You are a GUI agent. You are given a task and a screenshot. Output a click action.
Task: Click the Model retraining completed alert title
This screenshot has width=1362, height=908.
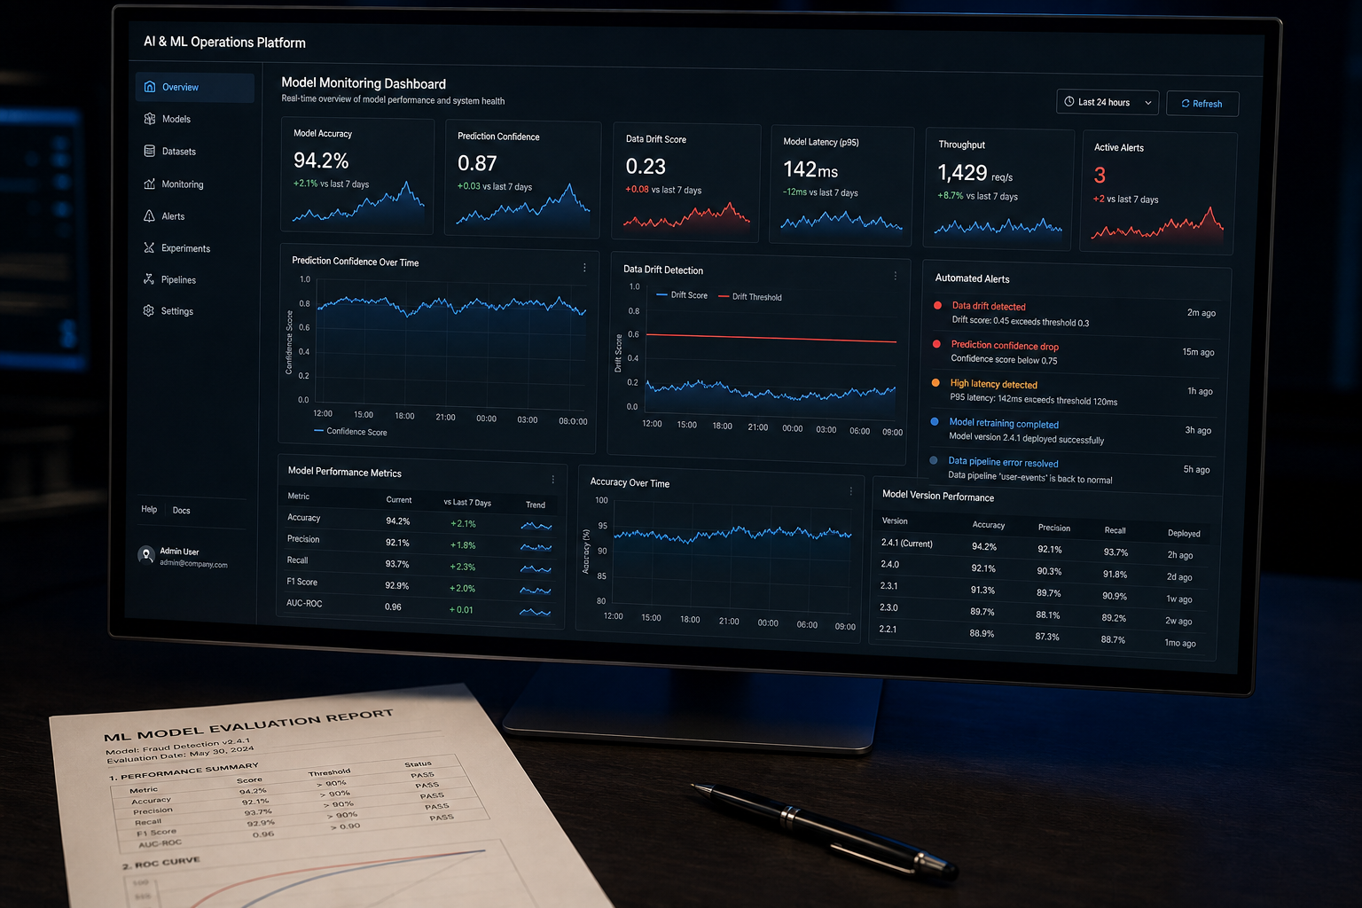(1004, 423)
